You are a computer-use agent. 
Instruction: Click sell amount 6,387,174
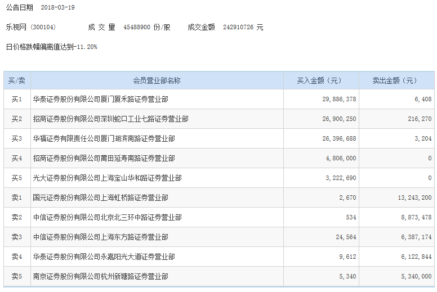[416, 237]
